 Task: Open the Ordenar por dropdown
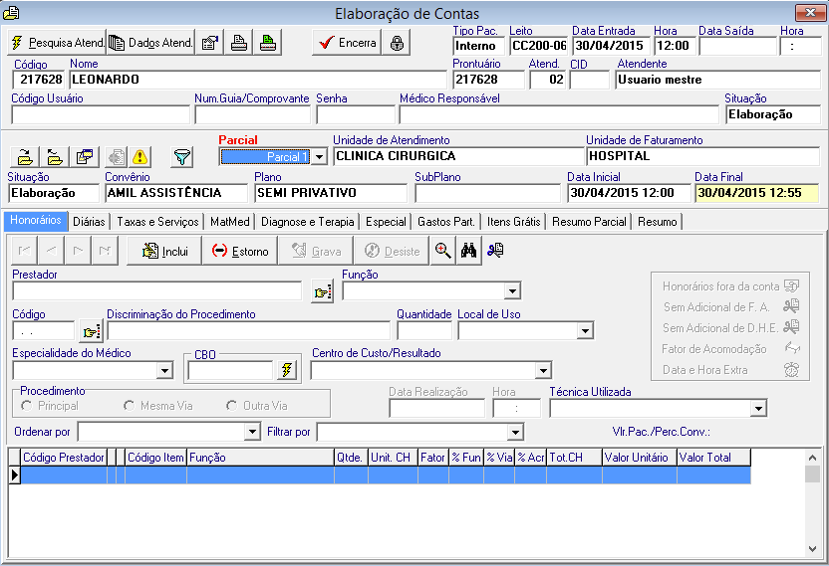tap(252, 432)
